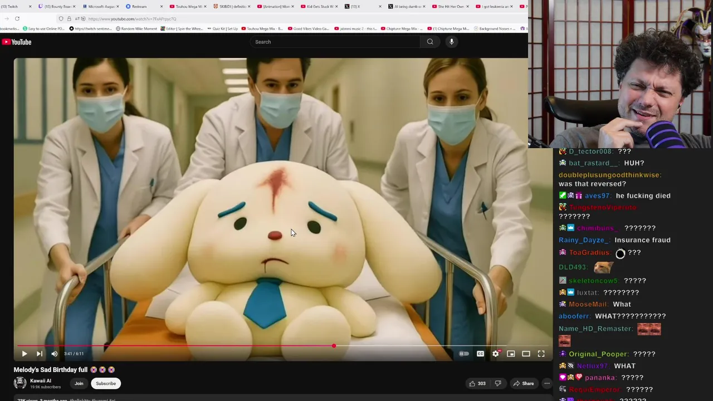Open the player settings gear
The image size is (713, 401).
pos(496,354)
